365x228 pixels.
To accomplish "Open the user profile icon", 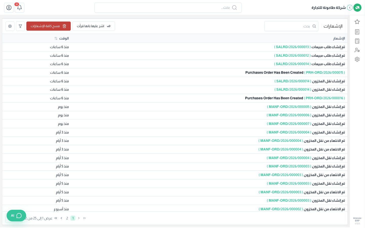I will (x=9, y=8).
